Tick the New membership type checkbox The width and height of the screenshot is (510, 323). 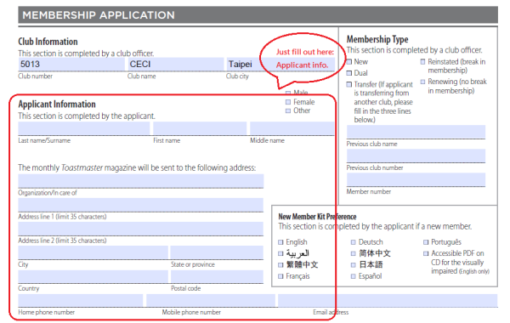point(349,61)
